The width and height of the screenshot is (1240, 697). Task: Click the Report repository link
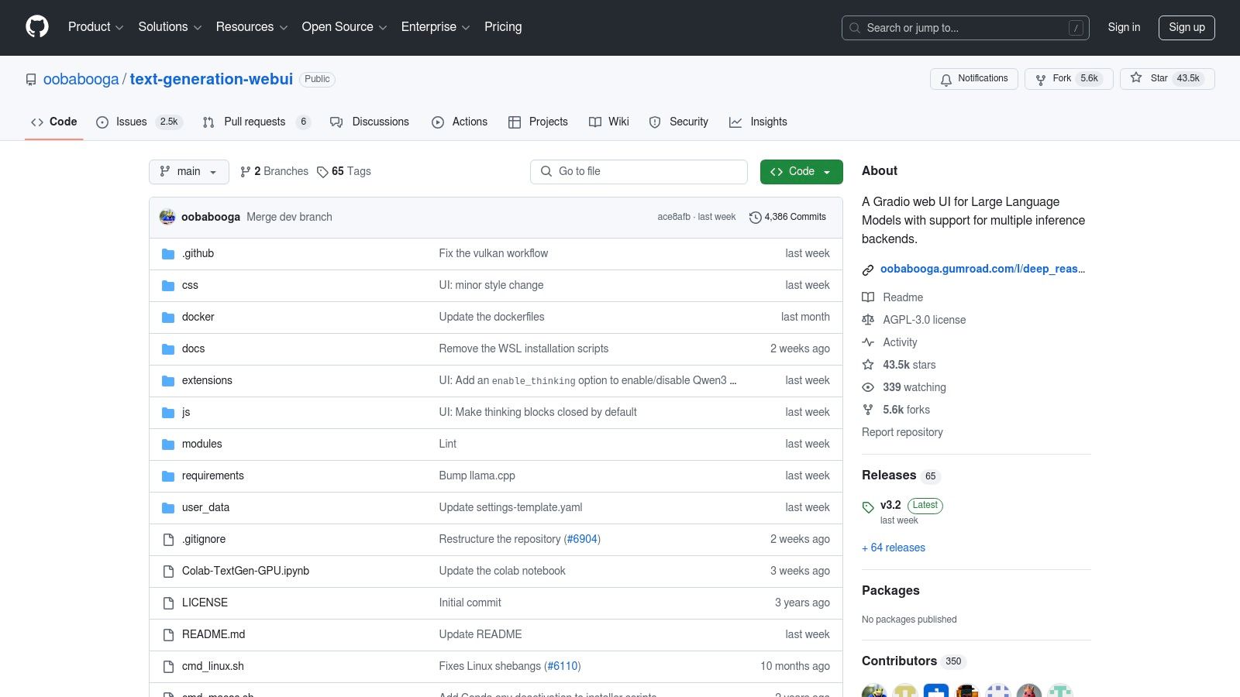click(902, 433)
